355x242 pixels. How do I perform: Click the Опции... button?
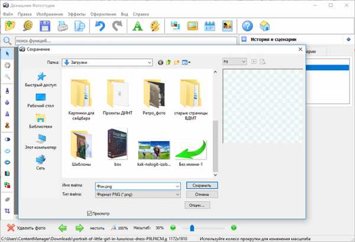coord(197,205)
